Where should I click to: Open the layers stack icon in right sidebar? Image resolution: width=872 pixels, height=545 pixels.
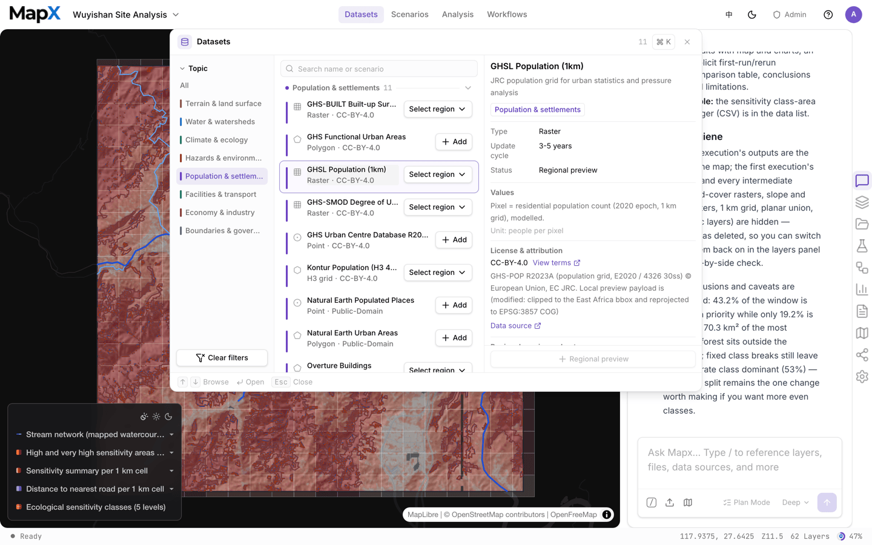(862, 202)
